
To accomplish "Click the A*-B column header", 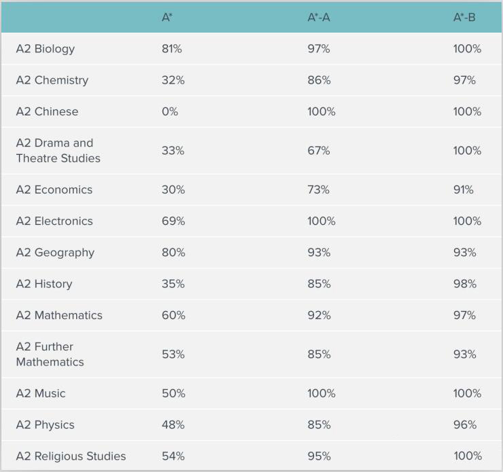I will 464,18.
